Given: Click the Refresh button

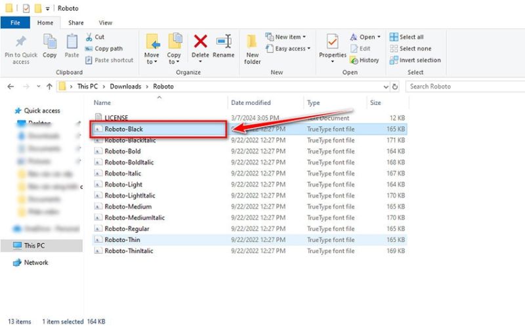Looking at the screenshot, I should (395, 87).
